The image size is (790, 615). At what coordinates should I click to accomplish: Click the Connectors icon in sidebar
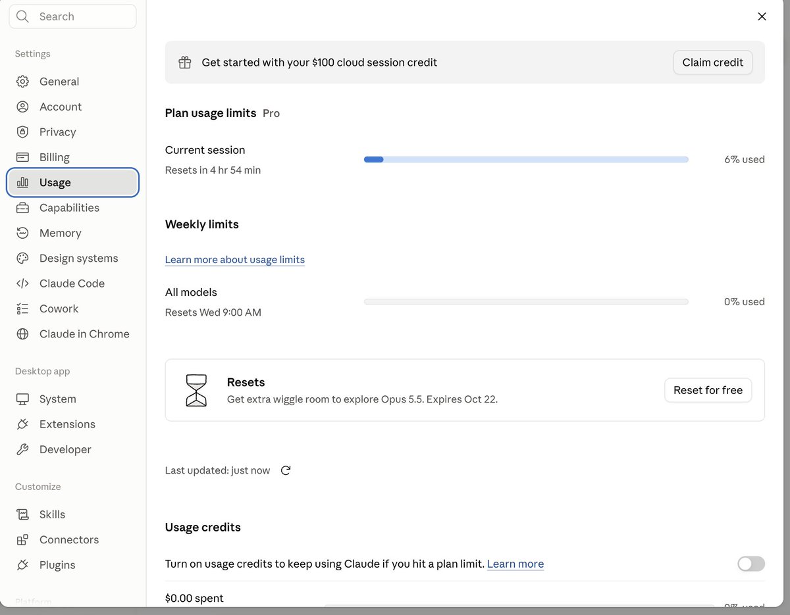click(22, 540)
